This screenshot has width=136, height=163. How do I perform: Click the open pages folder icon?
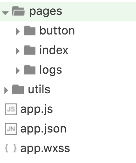coord(18,11)
